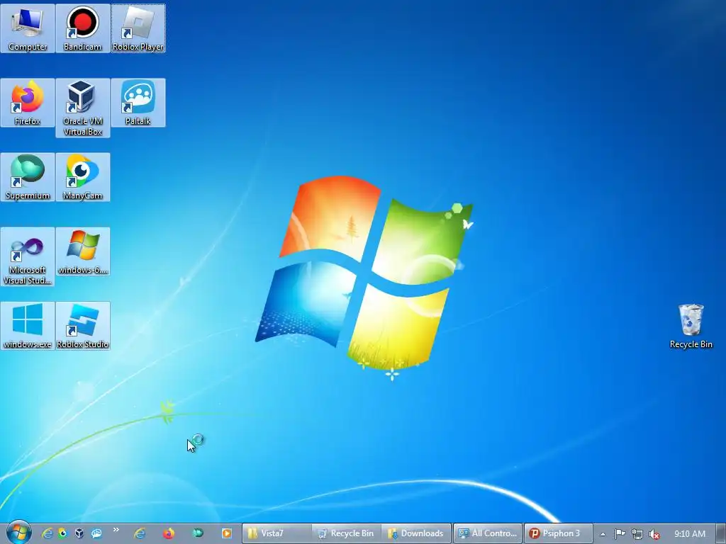726x544 pixels.
Task: Select the Oracle VM VirtualBox shortcut
Action: pyautogui.click(x=82, y=108)
